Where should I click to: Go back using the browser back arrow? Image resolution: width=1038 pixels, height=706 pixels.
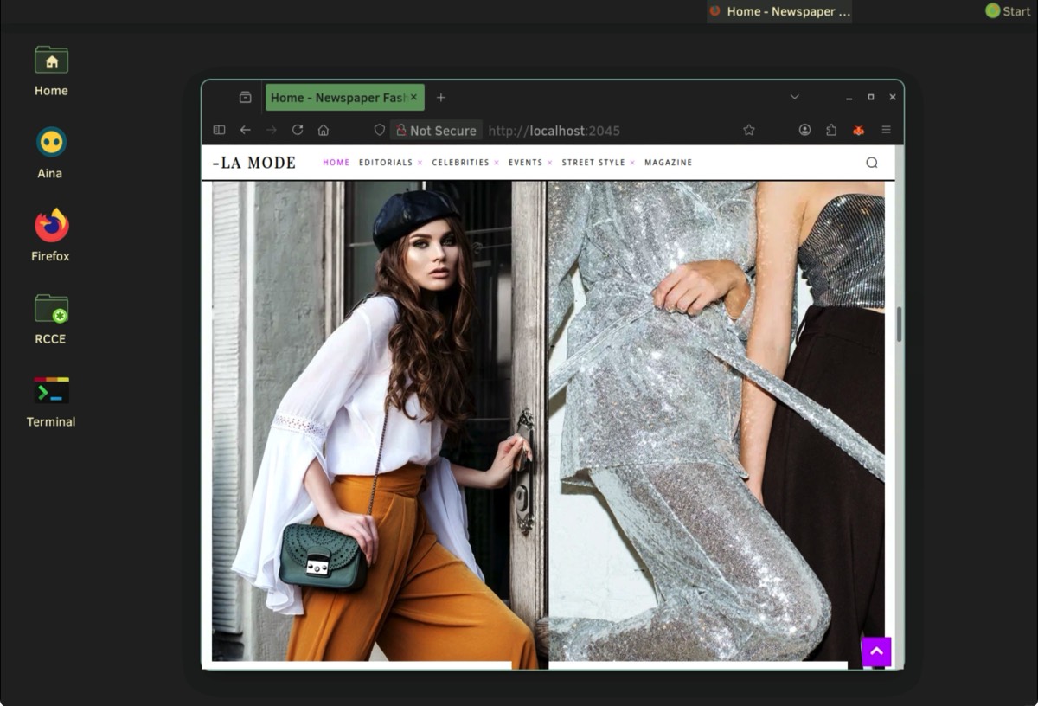(x=246, y=130)
